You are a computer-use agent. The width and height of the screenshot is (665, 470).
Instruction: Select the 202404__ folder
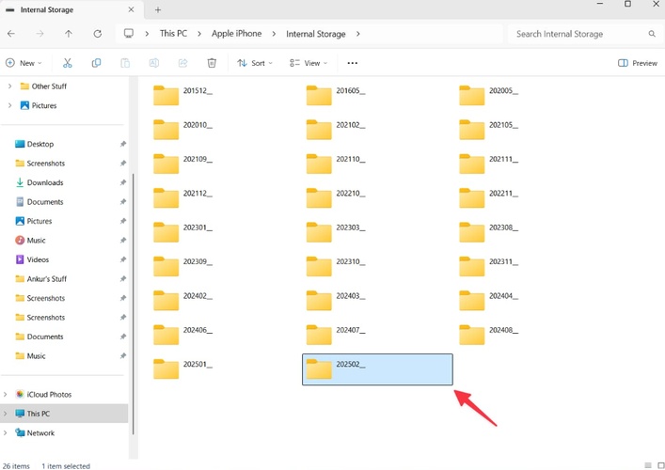pos(488,301)
